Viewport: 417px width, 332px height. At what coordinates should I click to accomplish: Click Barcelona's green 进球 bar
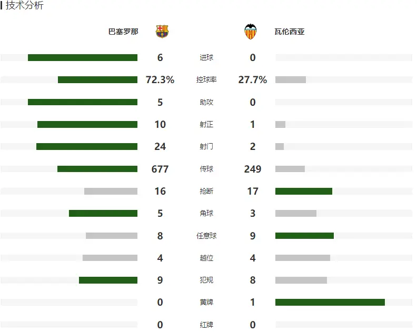pos(83,58)
